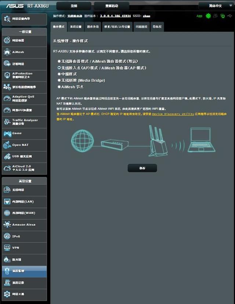Open the 网易UU加速器 icon
This screenshot has height=304, width=235.
click(x=7, y=110)
